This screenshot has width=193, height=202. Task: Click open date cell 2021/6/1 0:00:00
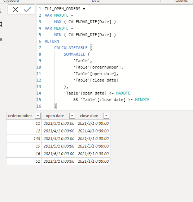[59, 154]
